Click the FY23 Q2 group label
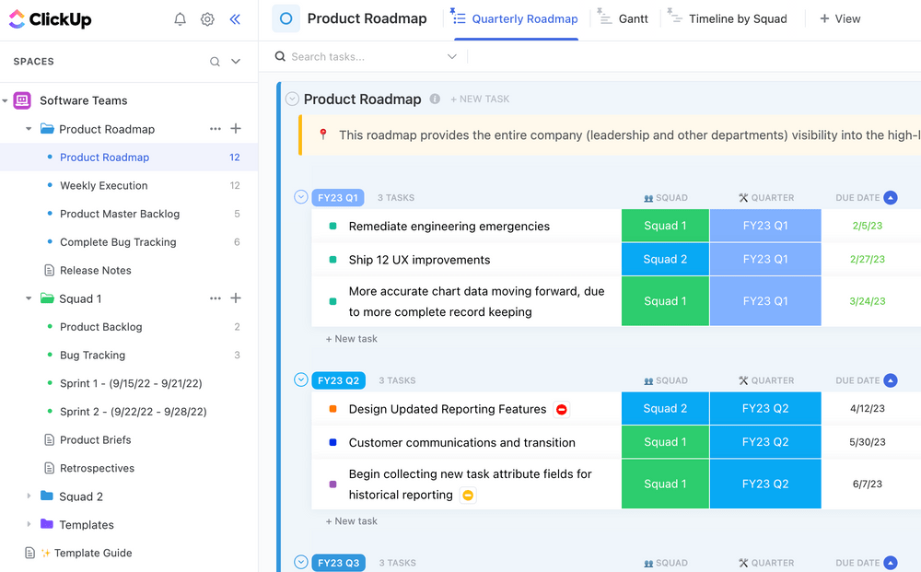This screenshot has height=572, width=921. [x=338, y=380]
